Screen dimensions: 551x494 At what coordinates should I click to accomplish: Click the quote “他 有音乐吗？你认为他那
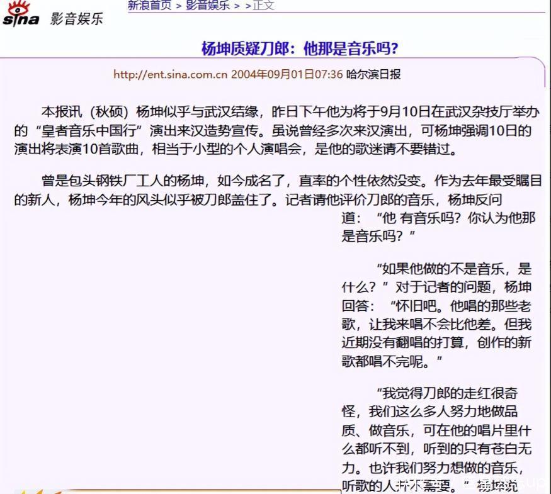455,218
